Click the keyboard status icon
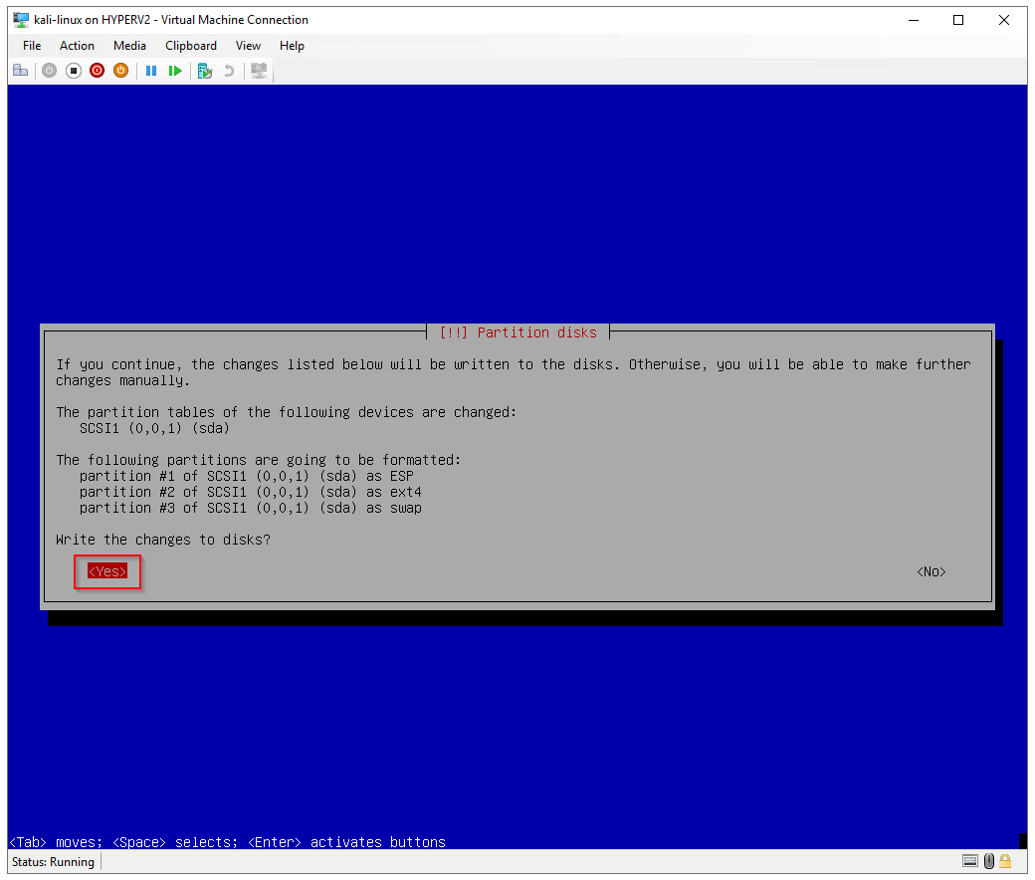 [970, 861]
